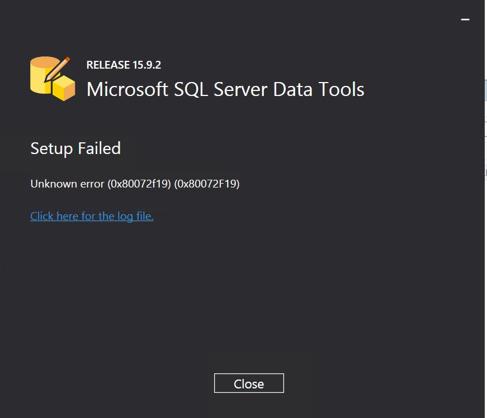The image size is (487, 418).
Task: Click the pencil in the product logo
Action: [58, 68]
